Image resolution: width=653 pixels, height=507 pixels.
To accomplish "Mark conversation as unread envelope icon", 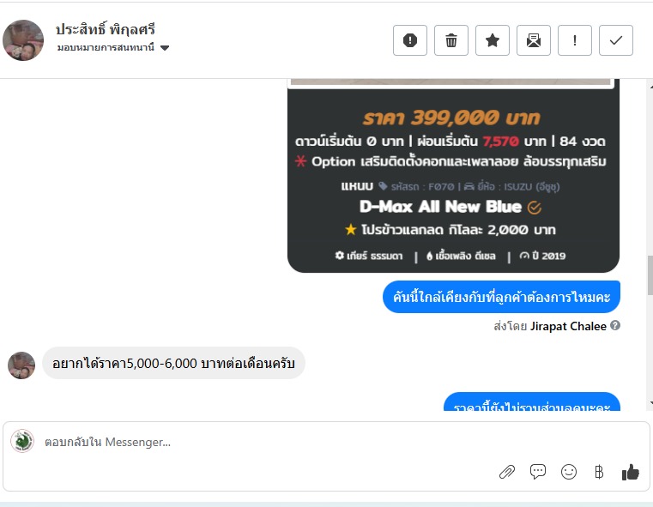I will [x=534, y=40].
